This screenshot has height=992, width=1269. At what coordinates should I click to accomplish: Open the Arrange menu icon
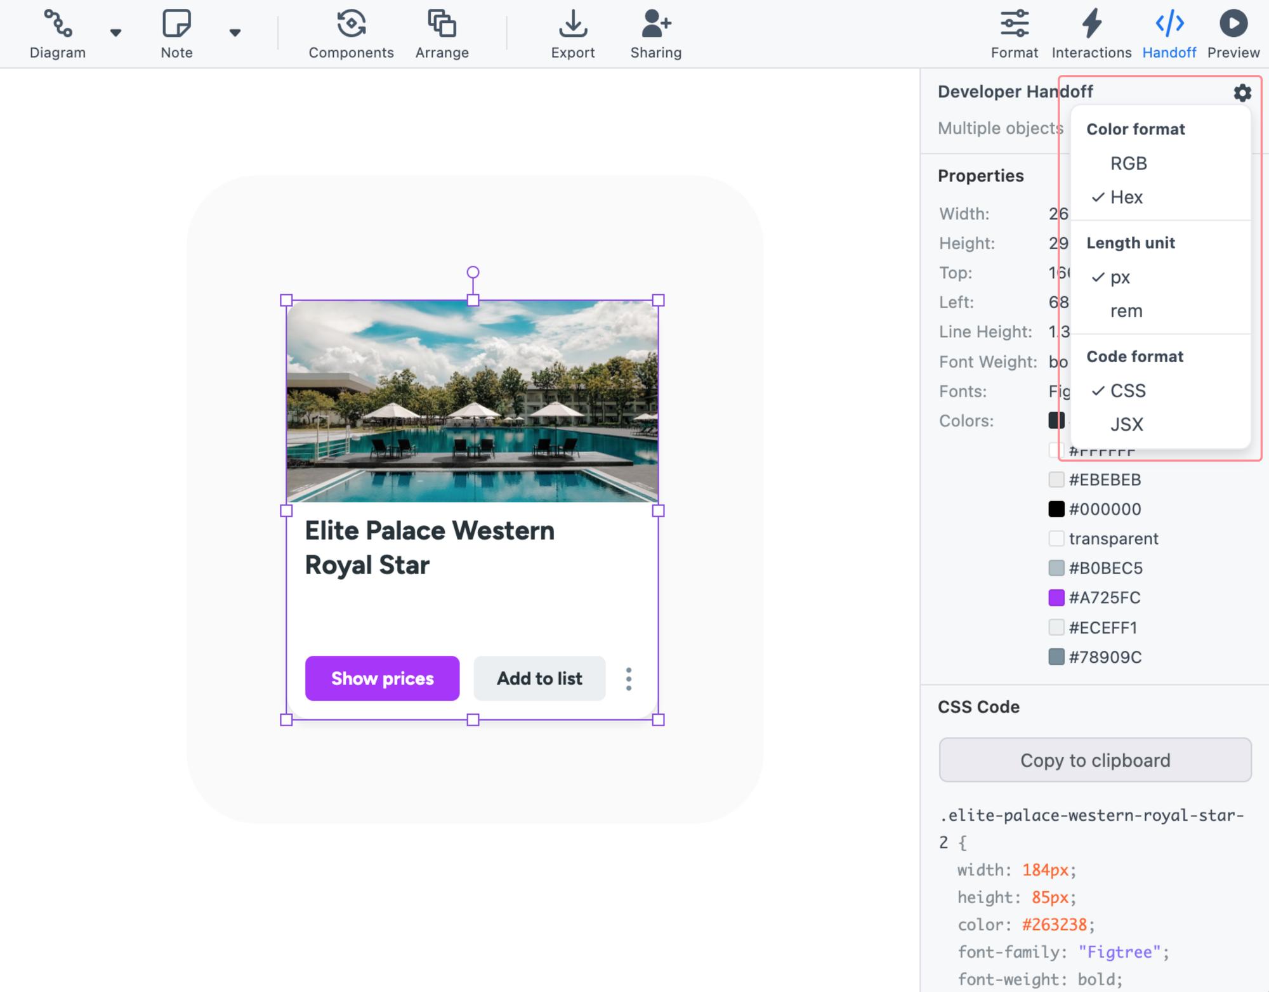(442, 23)
